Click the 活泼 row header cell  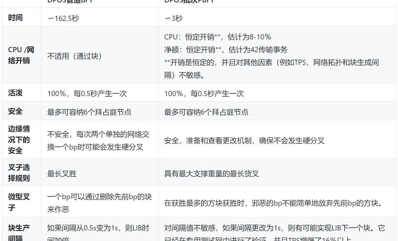(15, 93)
